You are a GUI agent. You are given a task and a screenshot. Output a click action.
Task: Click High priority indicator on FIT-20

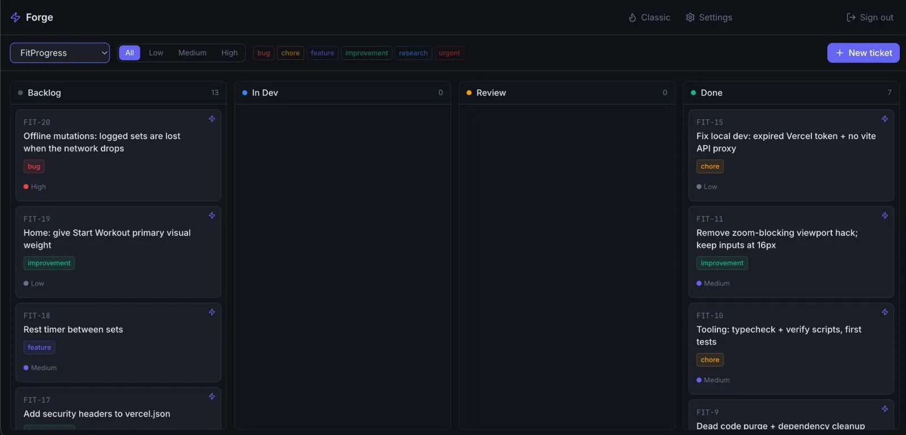[x=35, y=187]
